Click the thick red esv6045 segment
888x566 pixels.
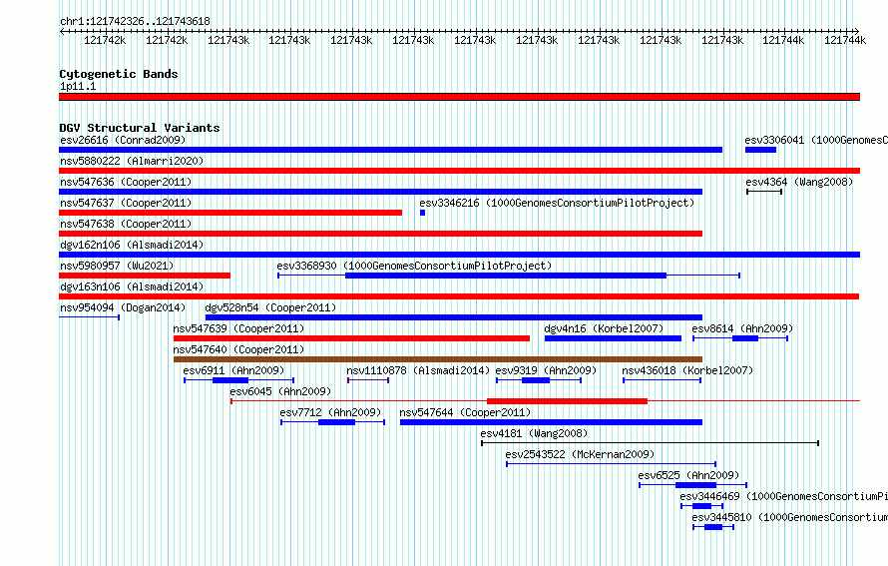point(567,401)
